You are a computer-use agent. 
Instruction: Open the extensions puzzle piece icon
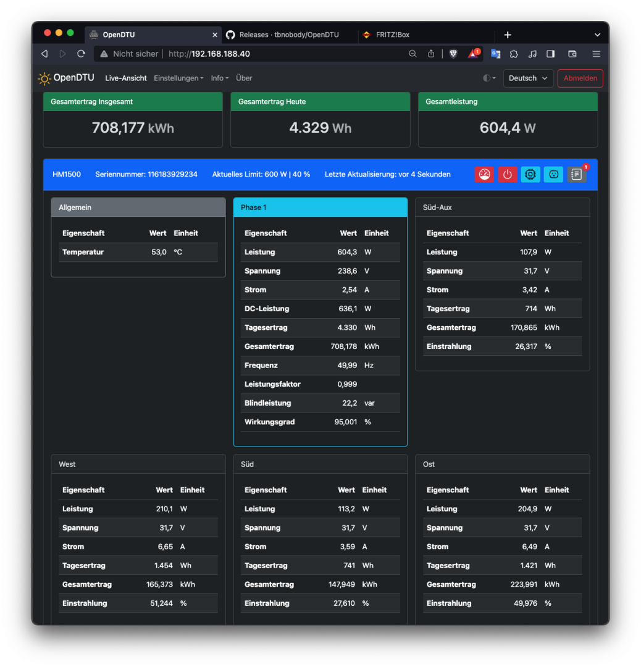click(514, 54)
